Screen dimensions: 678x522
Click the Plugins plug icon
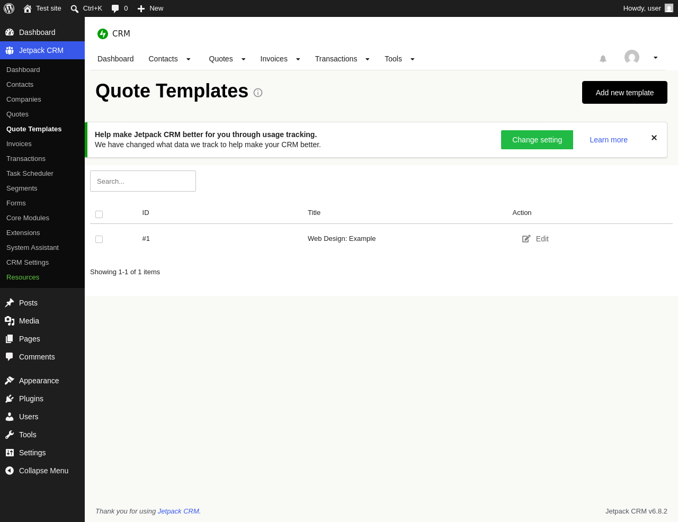pyautogui.click(x=10, y=399)
